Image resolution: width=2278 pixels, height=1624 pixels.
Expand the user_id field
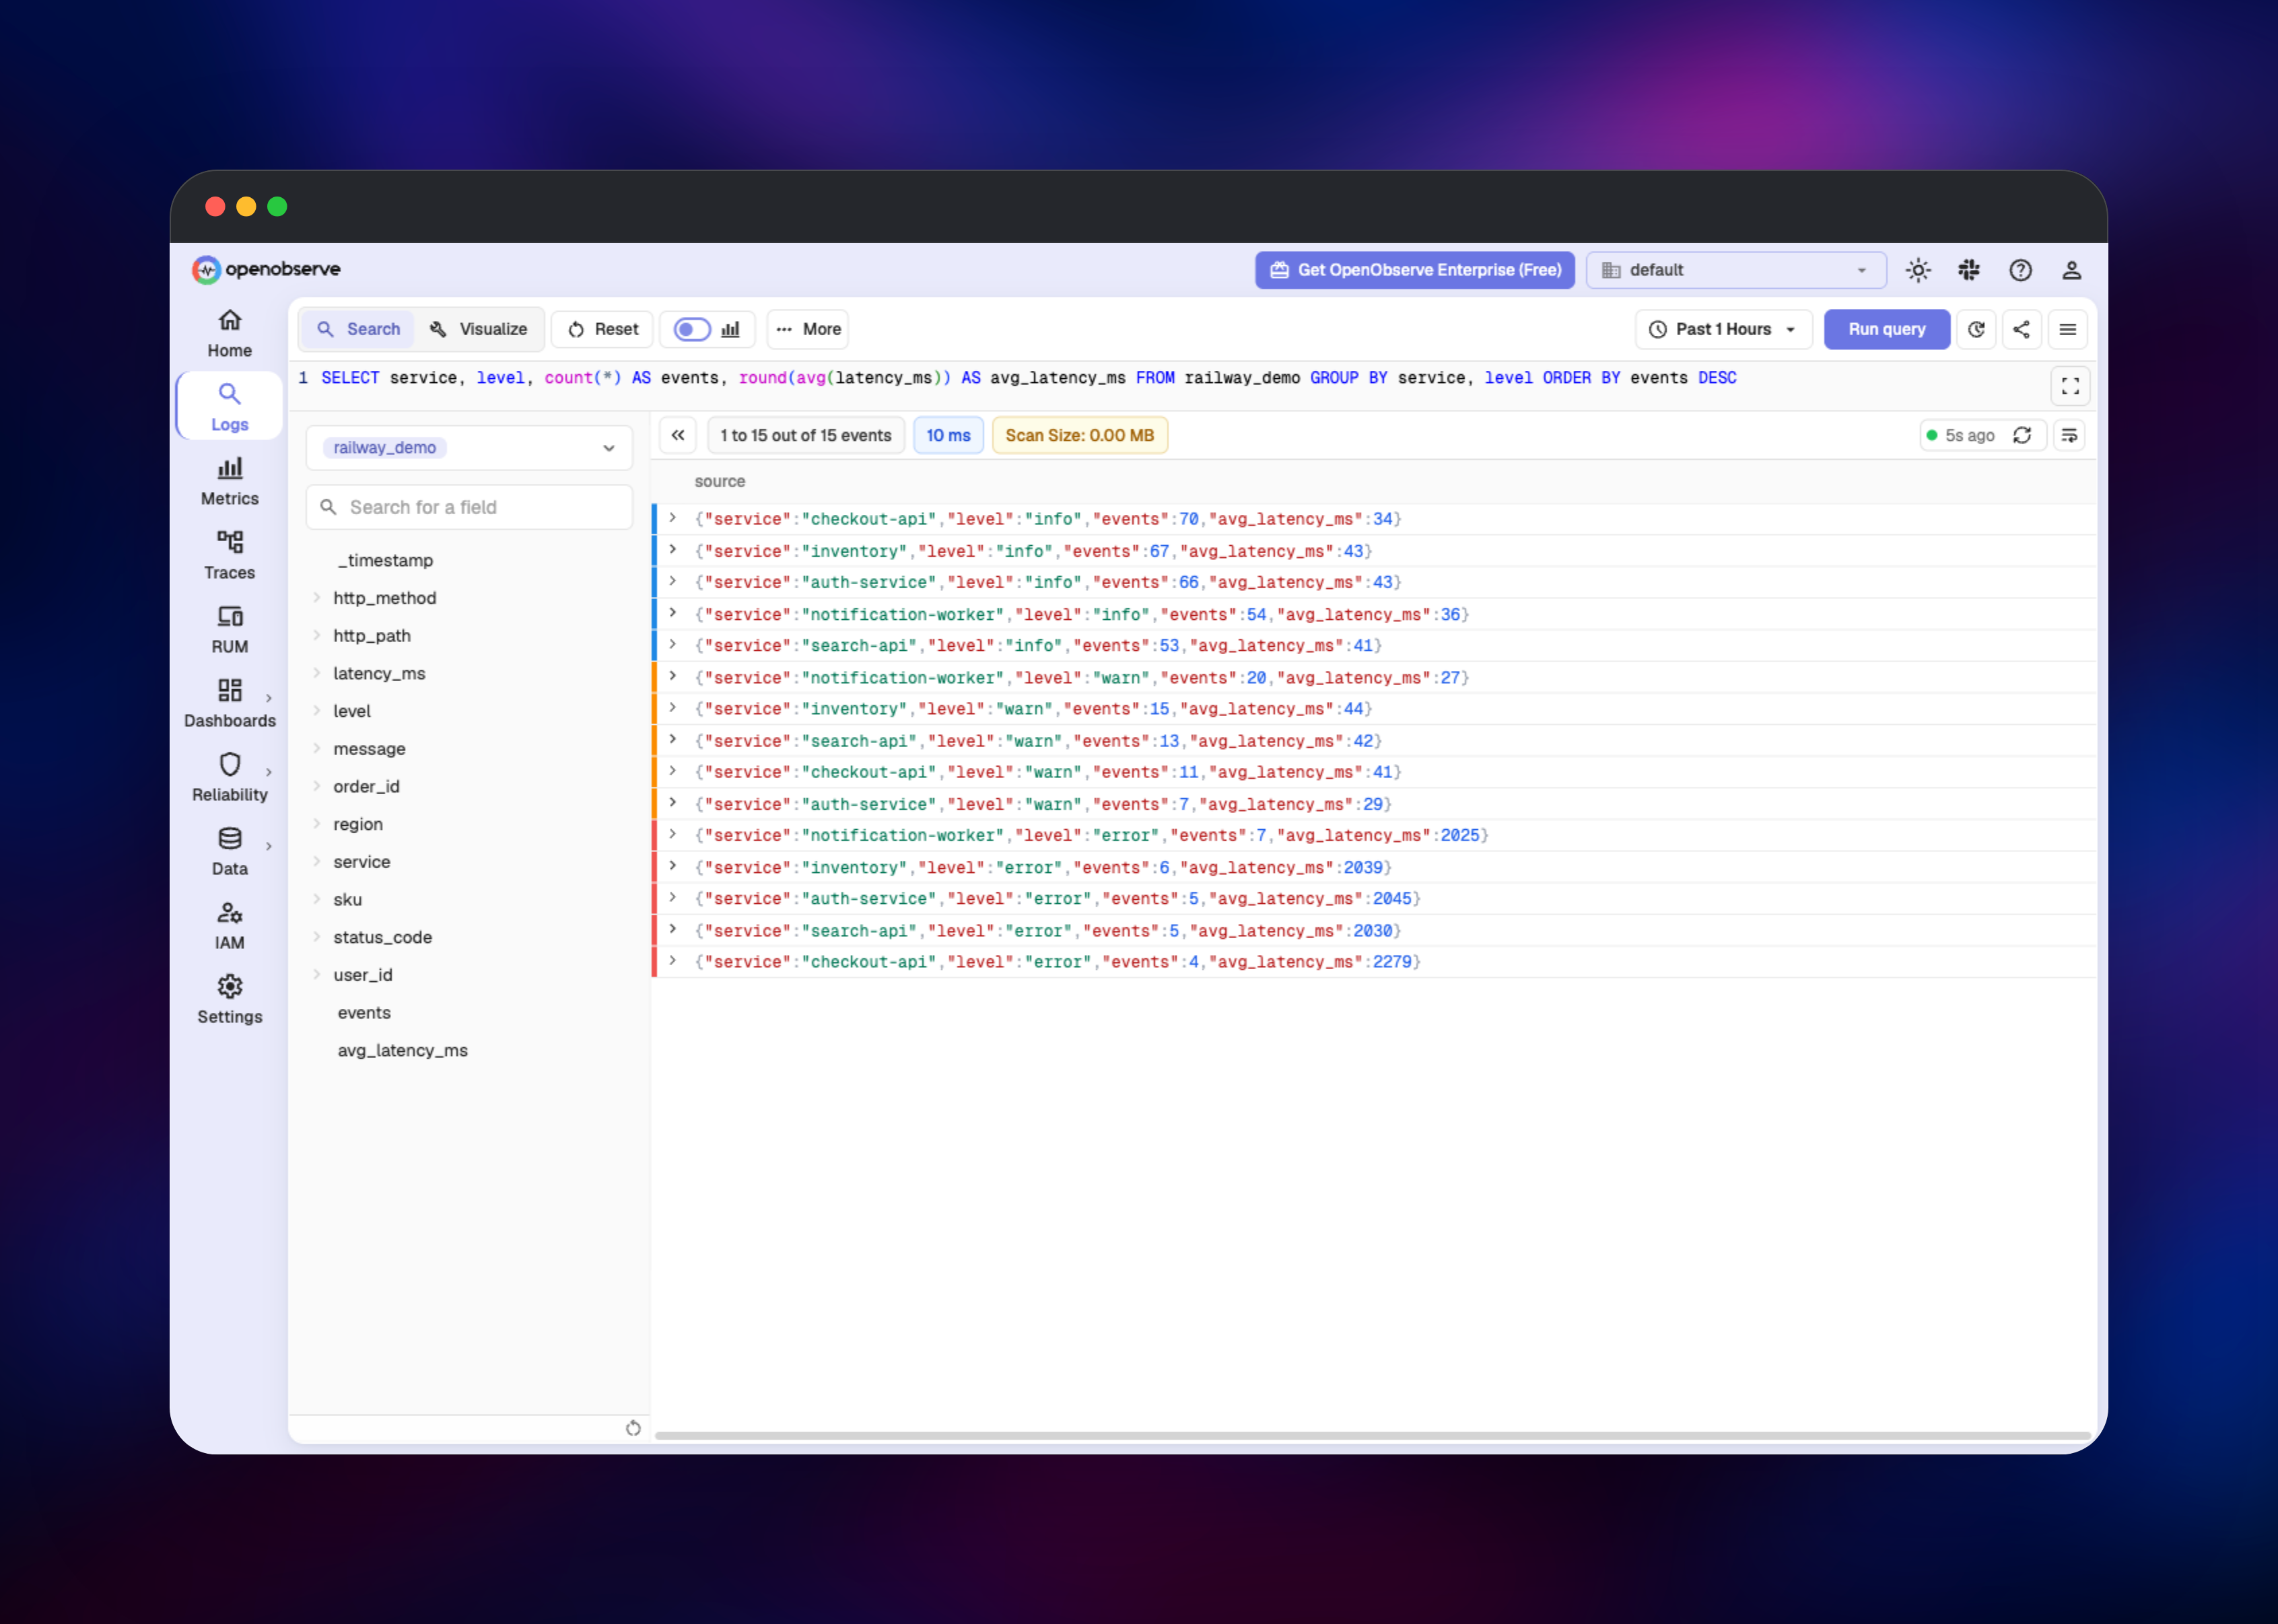316,975
